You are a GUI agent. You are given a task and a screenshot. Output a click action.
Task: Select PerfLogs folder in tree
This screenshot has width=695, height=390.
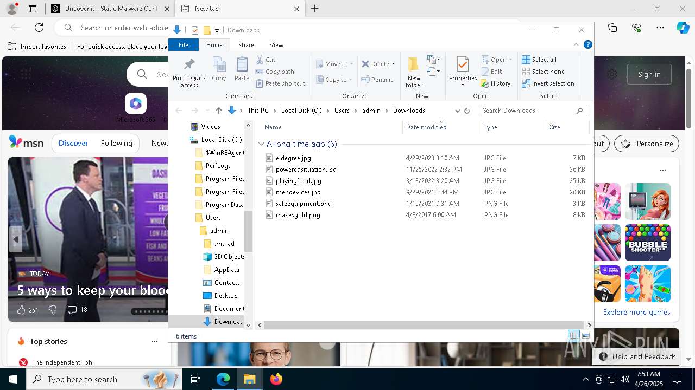pos(218,166)
